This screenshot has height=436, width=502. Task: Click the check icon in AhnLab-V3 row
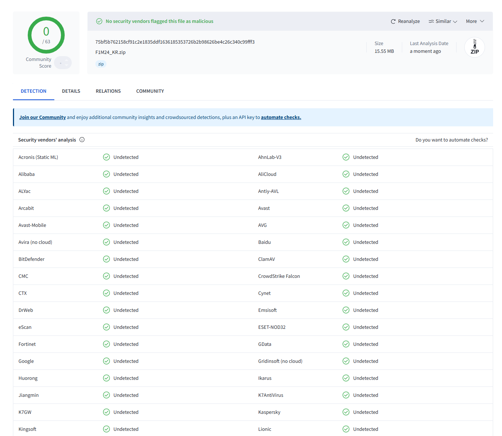346,157
